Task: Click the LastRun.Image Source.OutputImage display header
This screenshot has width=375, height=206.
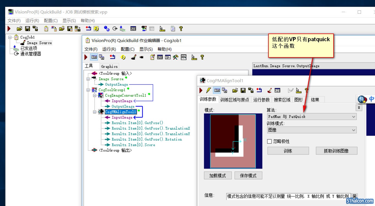Action: (x=314, y=66)
